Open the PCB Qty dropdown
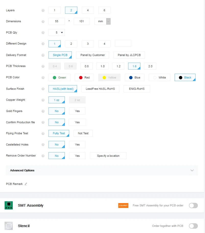 pyautogui.click(x=57, y=32)
